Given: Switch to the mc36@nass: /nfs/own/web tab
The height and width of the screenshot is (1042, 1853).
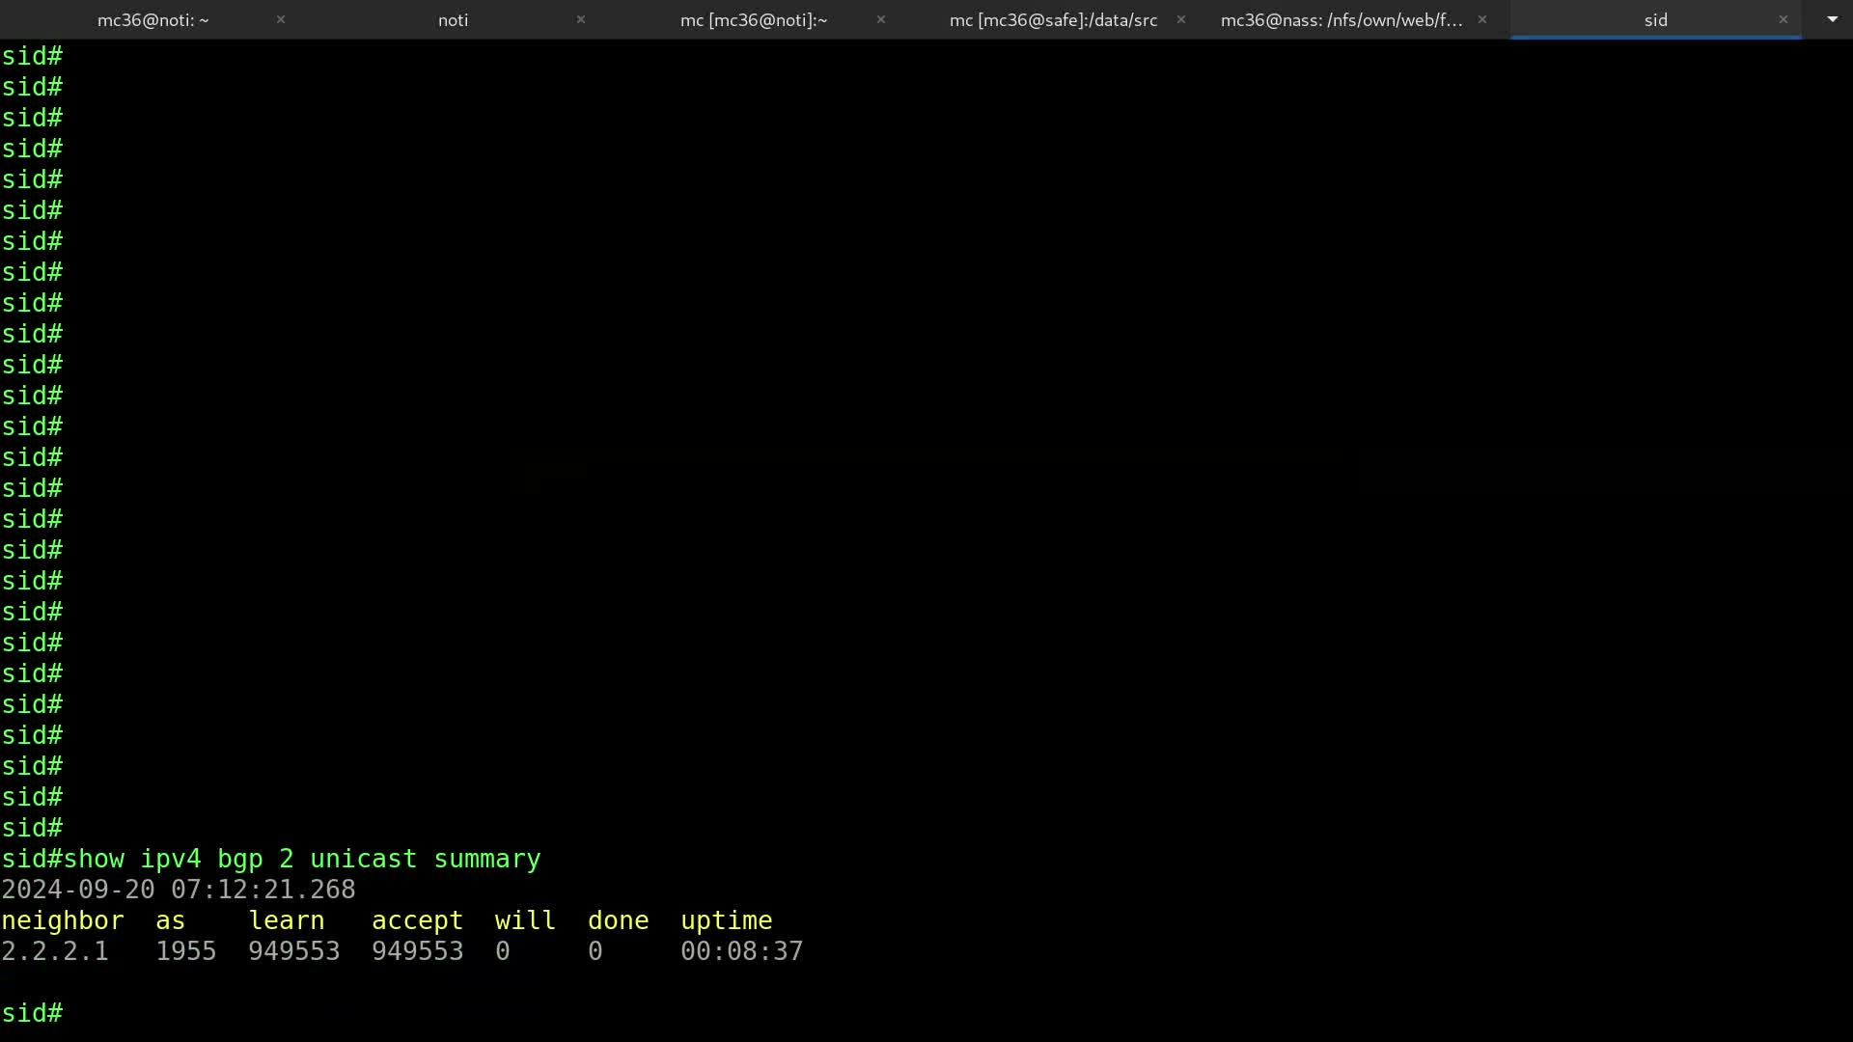Looking at the screenshot, I should pos(1341,19).
